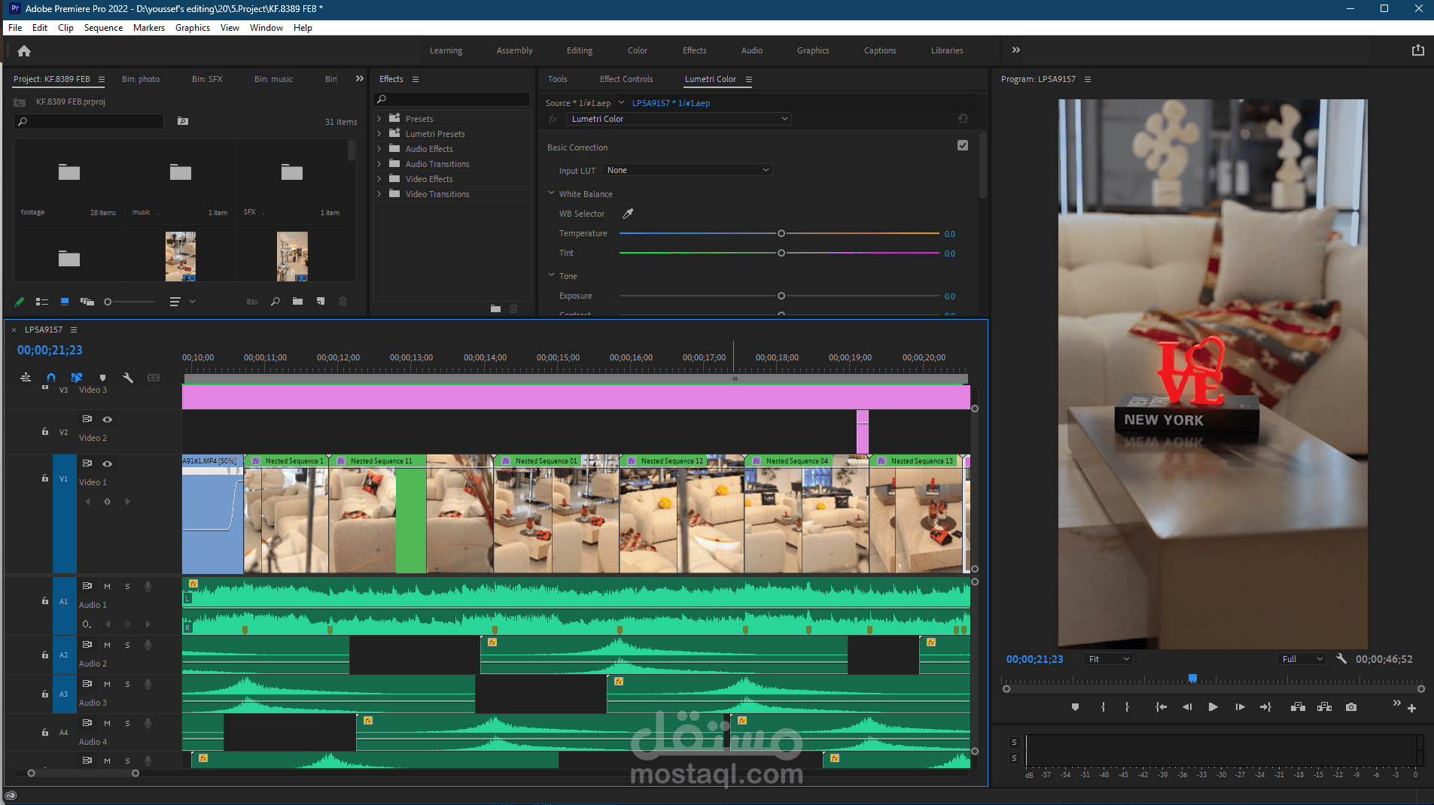The width and height of the screenshot is (1434, 805).
Task: Click the WB Selector eyedropper icon
Action: click(628, 214)
